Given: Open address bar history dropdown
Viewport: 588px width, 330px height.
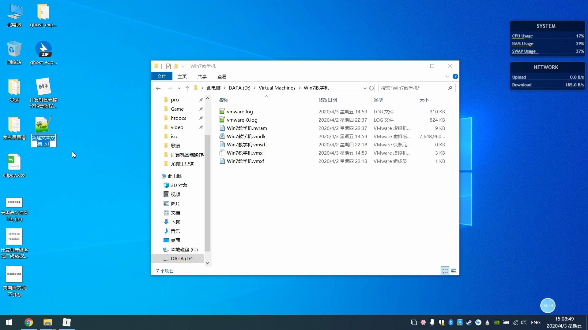Looking at the screenshot, I should (x=364, y=88).
